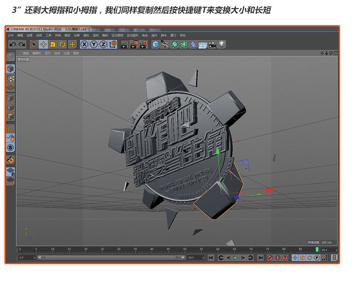352x281 pixels.
Task: Click the Make Editable icon in left palette
Action: point(10,57)
